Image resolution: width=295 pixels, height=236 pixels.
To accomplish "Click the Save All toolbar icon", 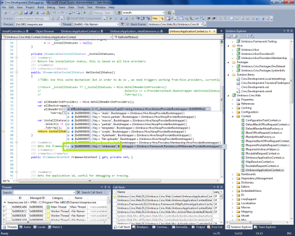I will click(x=31, y=13).
